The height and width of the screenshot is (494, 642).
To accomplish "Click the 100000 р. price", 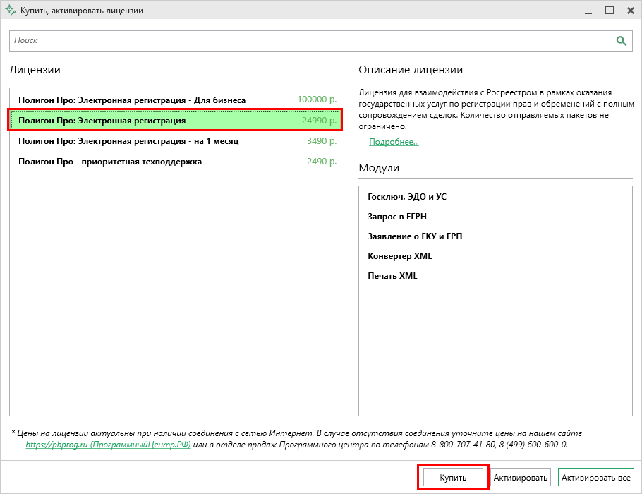I will pyautogui.click(x=317, y=100).
